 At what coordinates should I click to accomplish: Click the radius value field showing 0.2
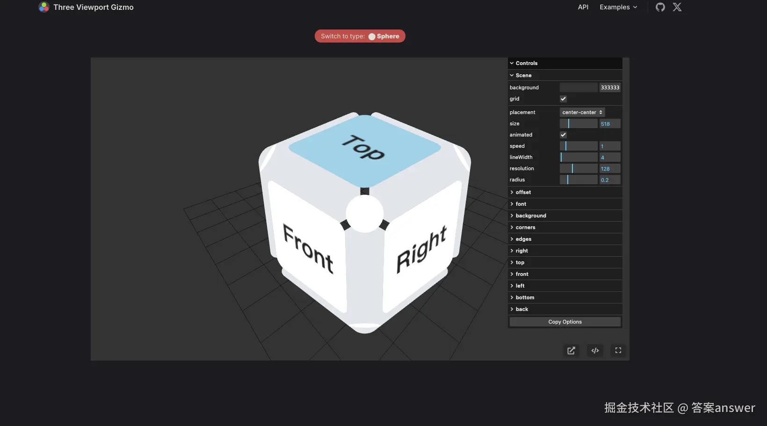610,180
